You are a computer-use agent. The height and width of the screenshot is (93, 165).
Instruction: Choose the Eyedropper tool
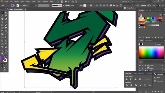point(2,44)
